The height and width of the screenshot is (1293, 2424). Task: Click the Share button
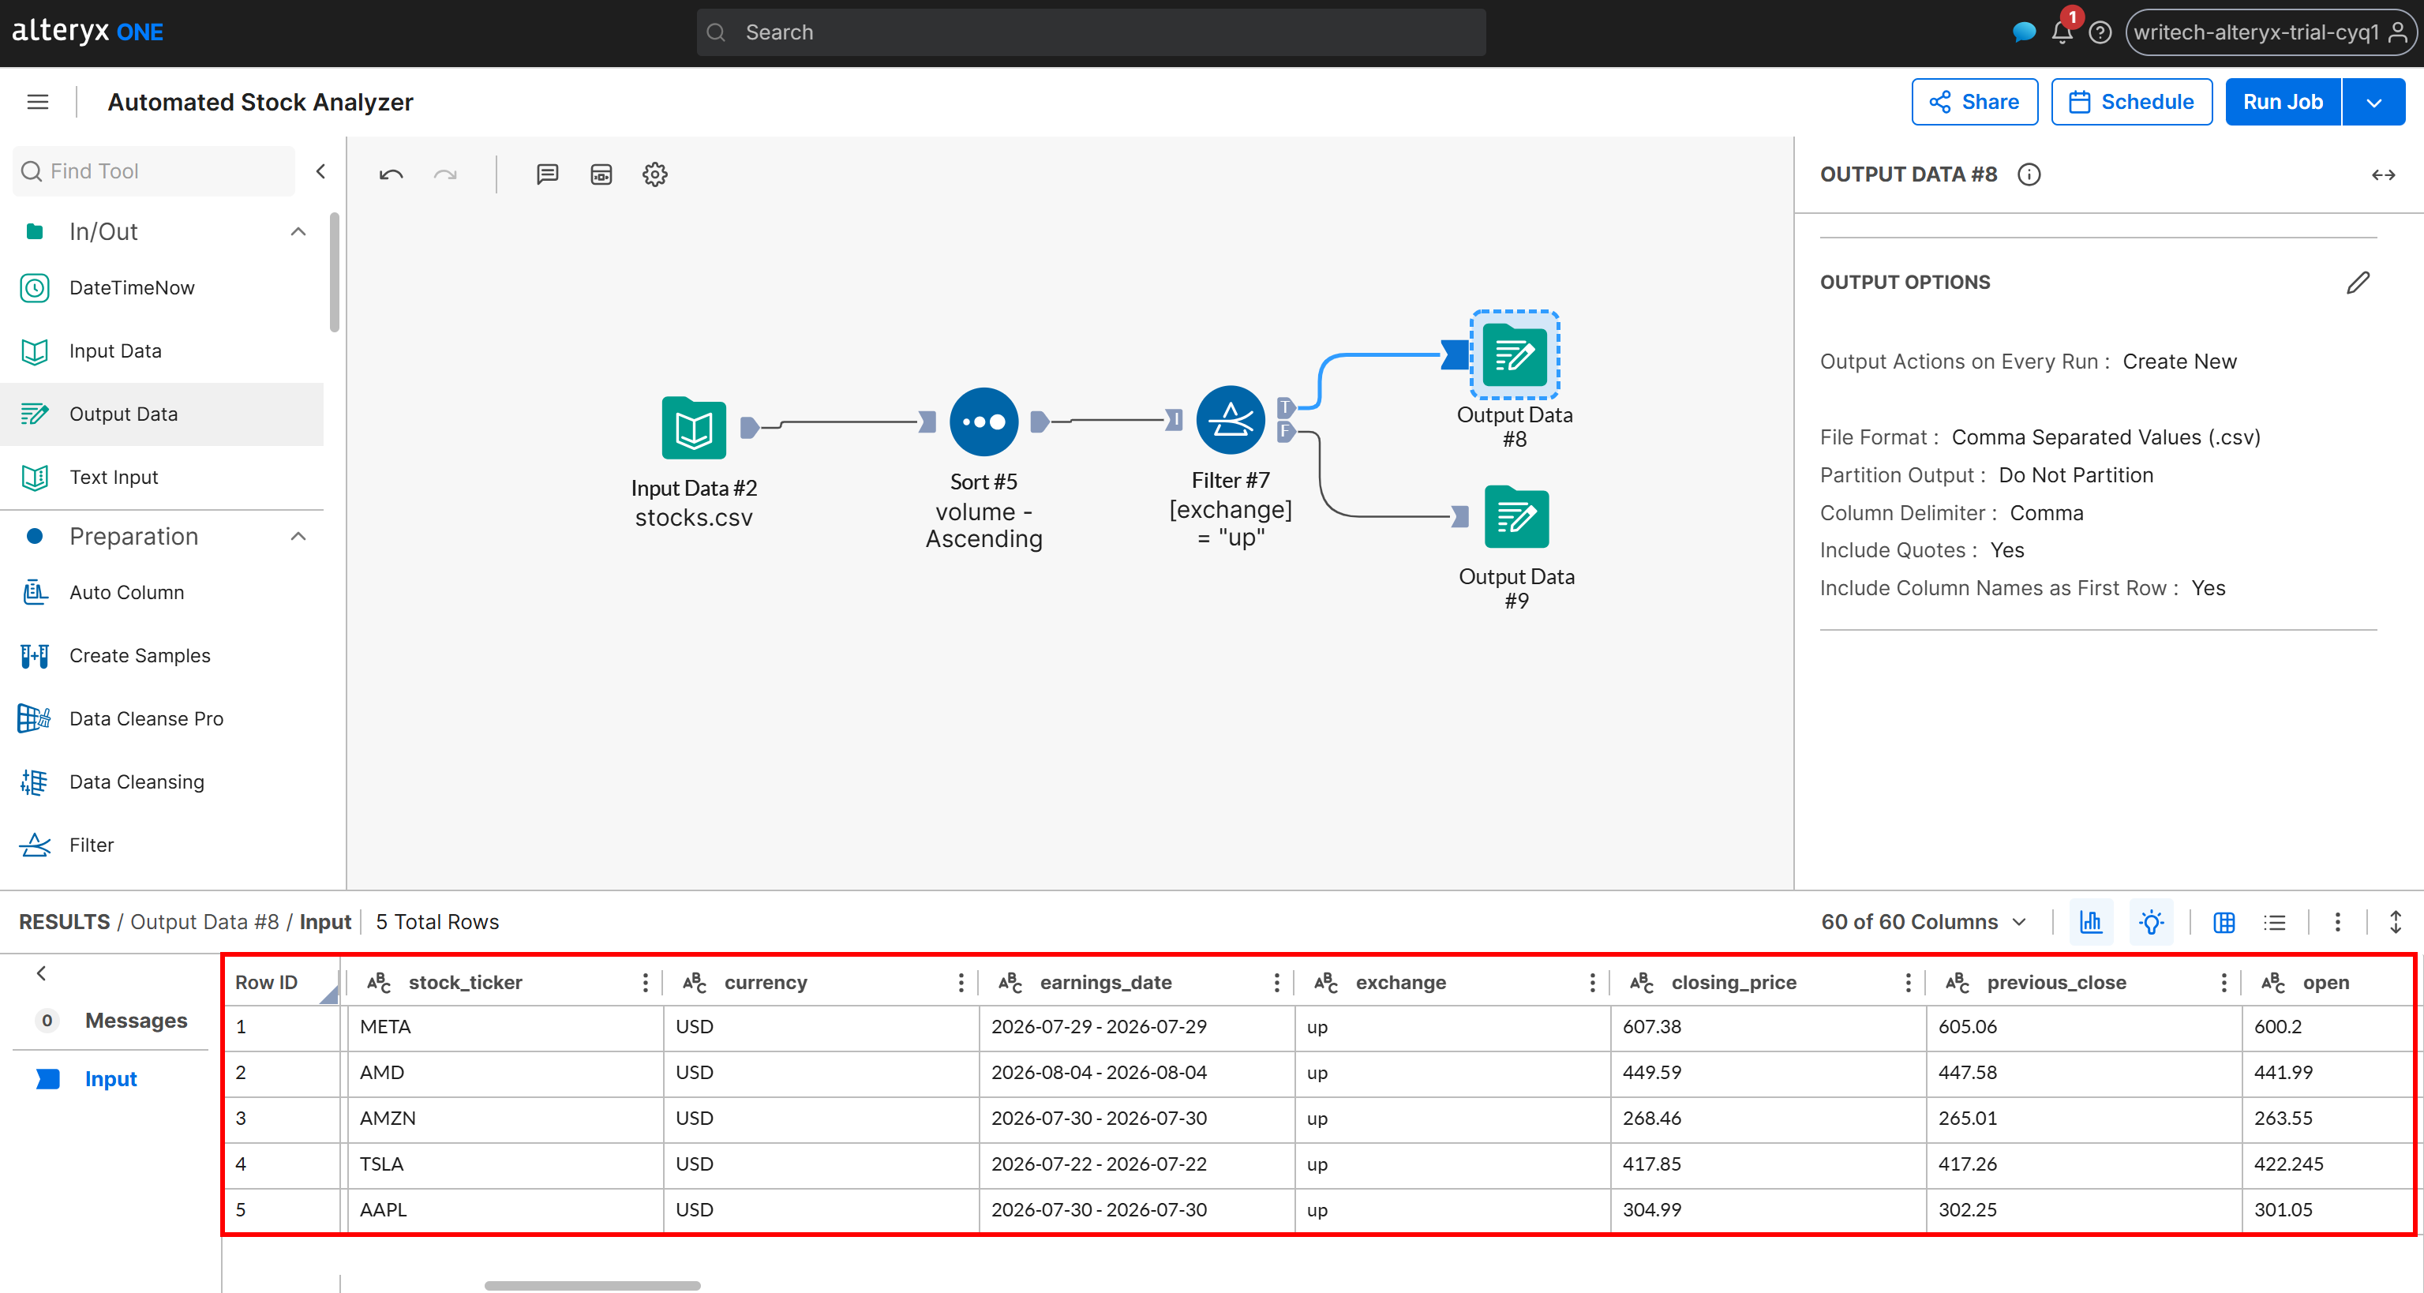[1974, 102]
